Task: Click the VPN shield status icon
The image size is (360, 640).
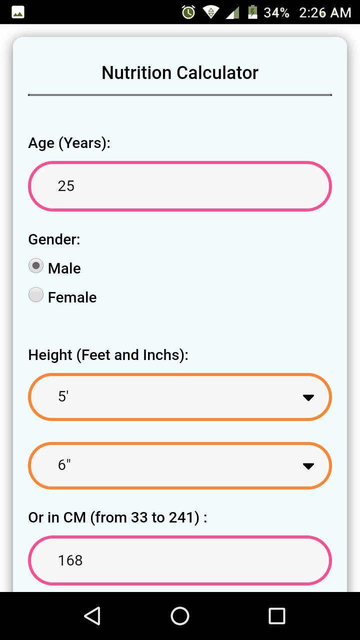Action: pos(210,12)
